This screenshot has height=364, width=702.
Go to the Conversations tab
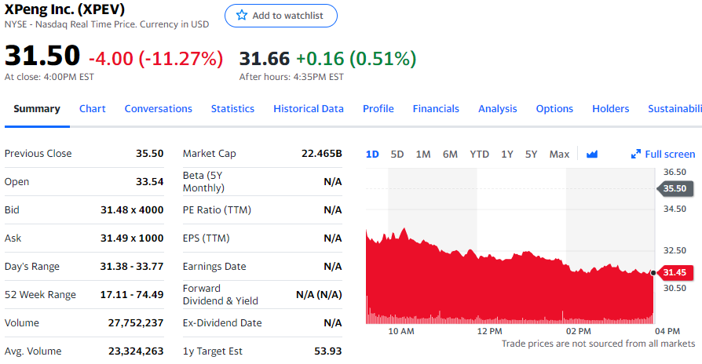pyautogui.click(x=158, y=109)
